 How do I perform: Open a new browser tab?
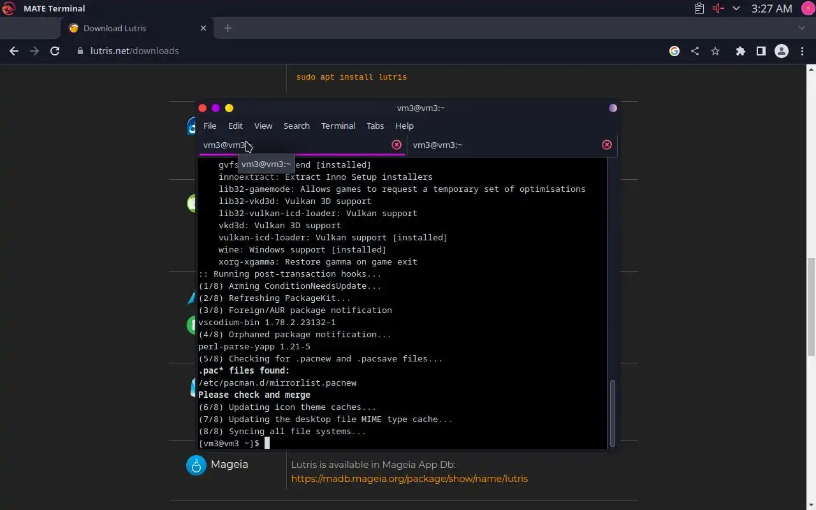(x=228, y=28)
